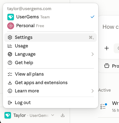Click the Projects folder icon
The height and width of the screenshot is (123, 119).
click(x=107, y=66)
